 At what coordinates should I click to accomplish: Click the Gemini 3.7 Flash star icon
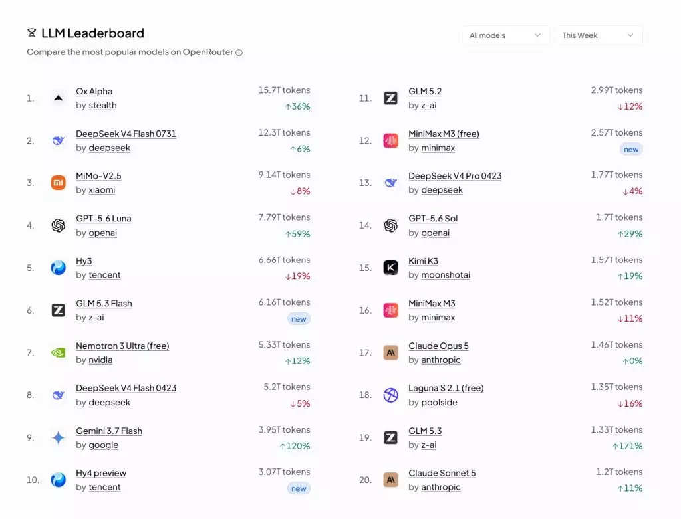tap(58, 437)
